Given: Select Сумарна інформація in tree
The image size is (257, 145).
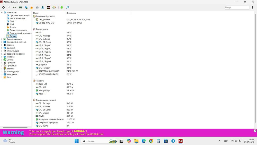Looking at the screenshot, I should pyautogui.click(x=20, y=15).
